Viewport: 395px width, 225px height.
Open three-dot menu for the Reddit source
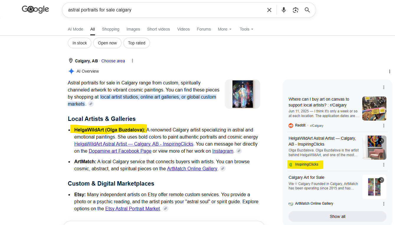[384, 126]
